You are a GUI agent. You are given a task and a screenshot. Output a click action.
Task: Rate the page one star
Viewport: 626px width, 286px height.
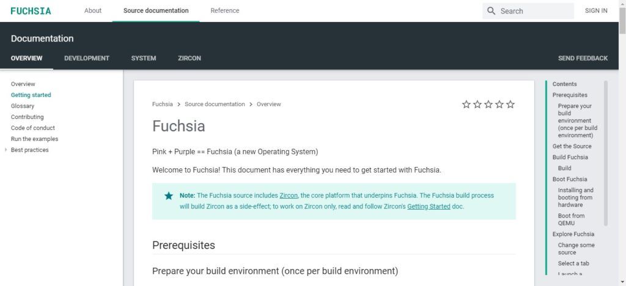tap(466, 104)
